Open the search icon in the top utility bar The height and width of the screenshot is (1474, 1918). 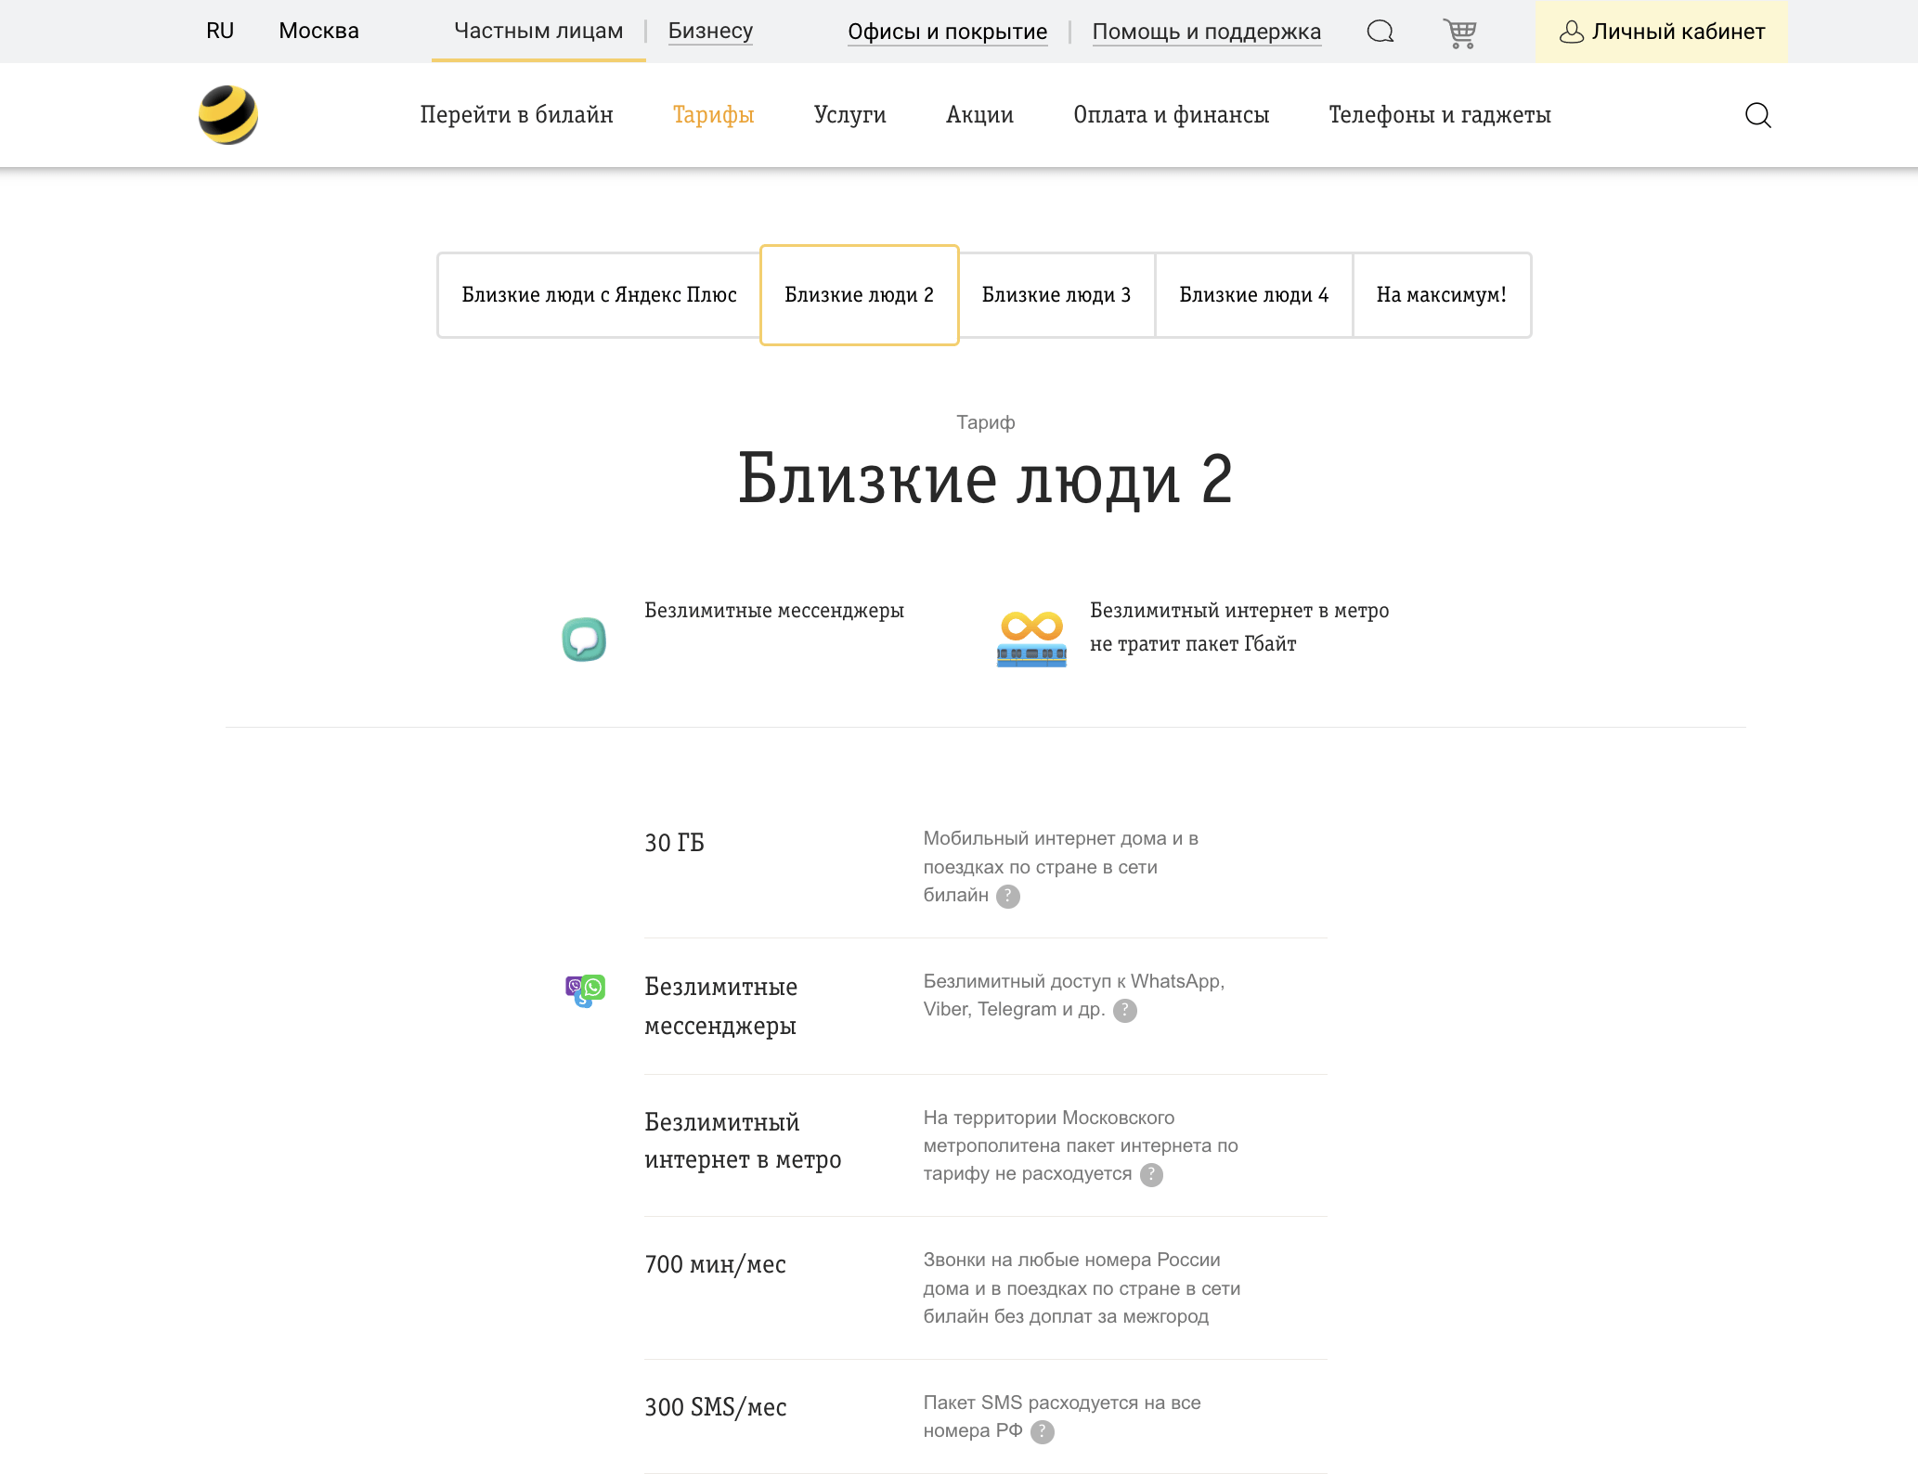point(1380,31)
